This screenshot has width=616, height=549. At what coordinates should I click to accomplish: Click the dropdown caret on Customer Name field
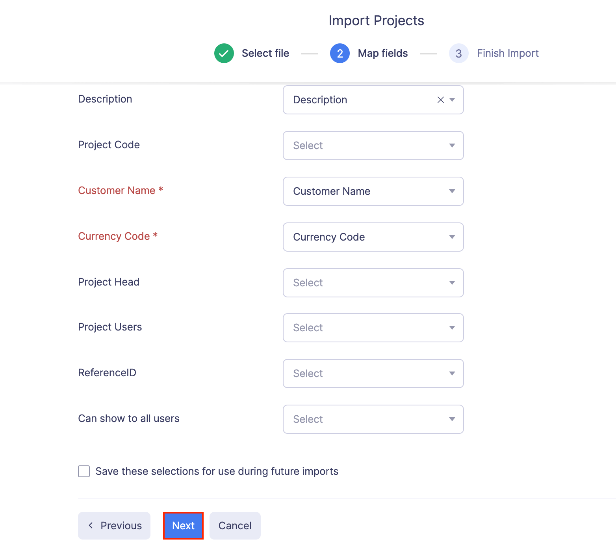[x=452, y=191]
